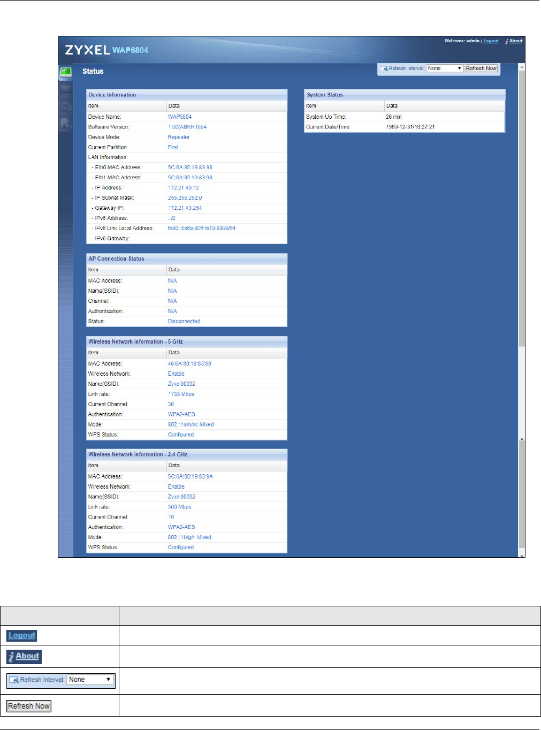Click Current Partition value First
Image resolution: width=541 pixels, height=730 pixels.
pyautogui.click(x=173, y=147)
